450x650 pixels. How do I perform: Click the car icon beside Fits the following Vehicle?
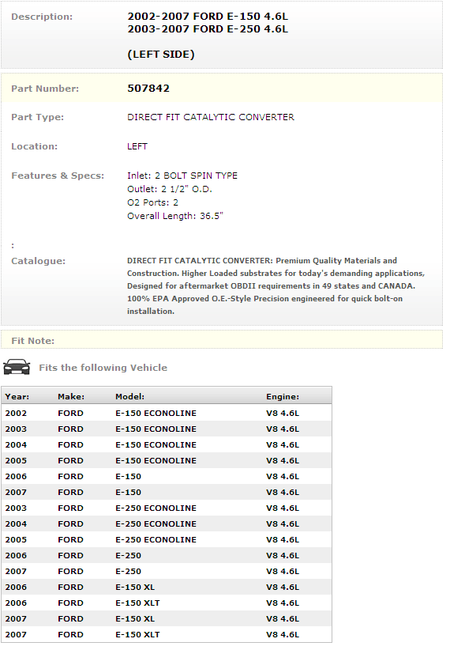pos(17,367)
